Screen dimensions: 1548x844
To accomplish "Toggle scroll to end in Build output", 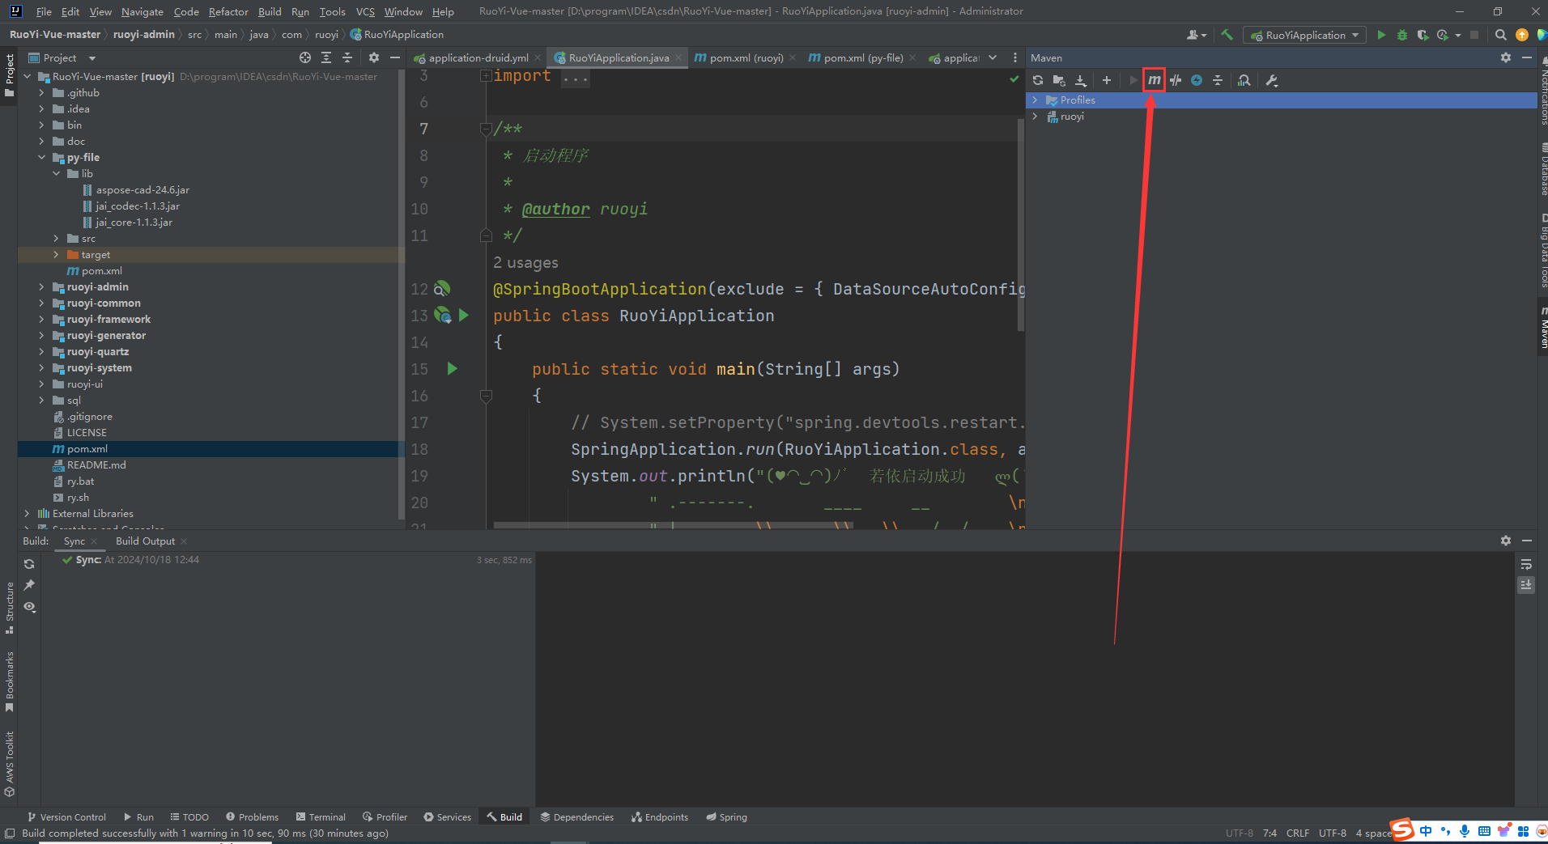I will [x=1526, y=585].
